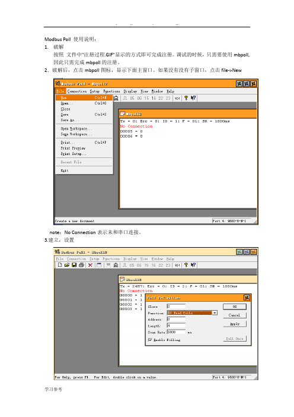294x417 pixels.
Task: Toggle the Enable Polling checkbox
Action: point(150,340)
